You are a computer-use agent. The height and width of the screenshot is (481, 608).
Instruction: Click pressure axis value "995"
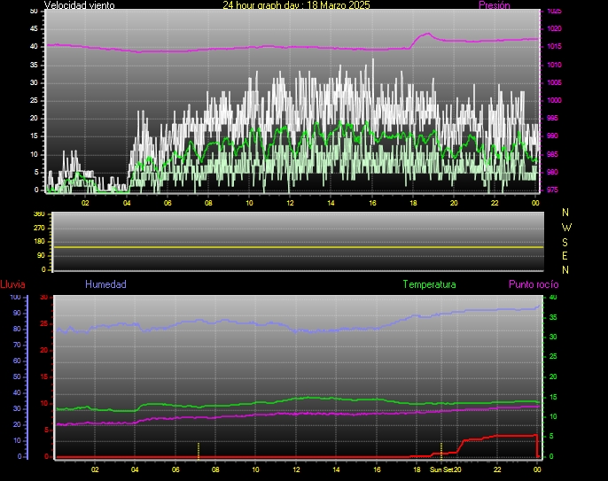coord(552,118)
